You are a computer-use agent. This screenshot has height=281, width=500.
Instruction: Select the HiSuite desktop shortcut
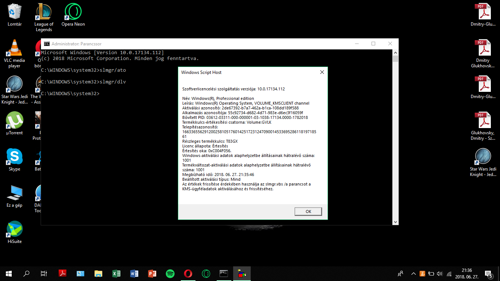coord(15,232)
